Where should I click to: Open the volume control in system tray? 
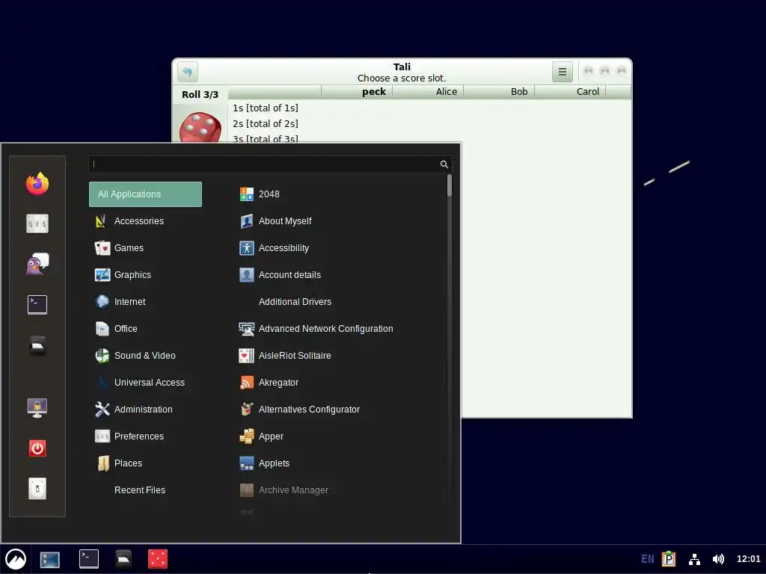[x=718, y=559]
